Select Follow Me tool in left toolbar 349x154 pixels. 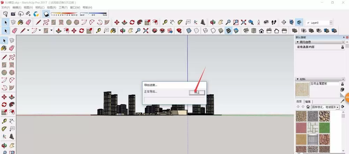tap(12, 104)
